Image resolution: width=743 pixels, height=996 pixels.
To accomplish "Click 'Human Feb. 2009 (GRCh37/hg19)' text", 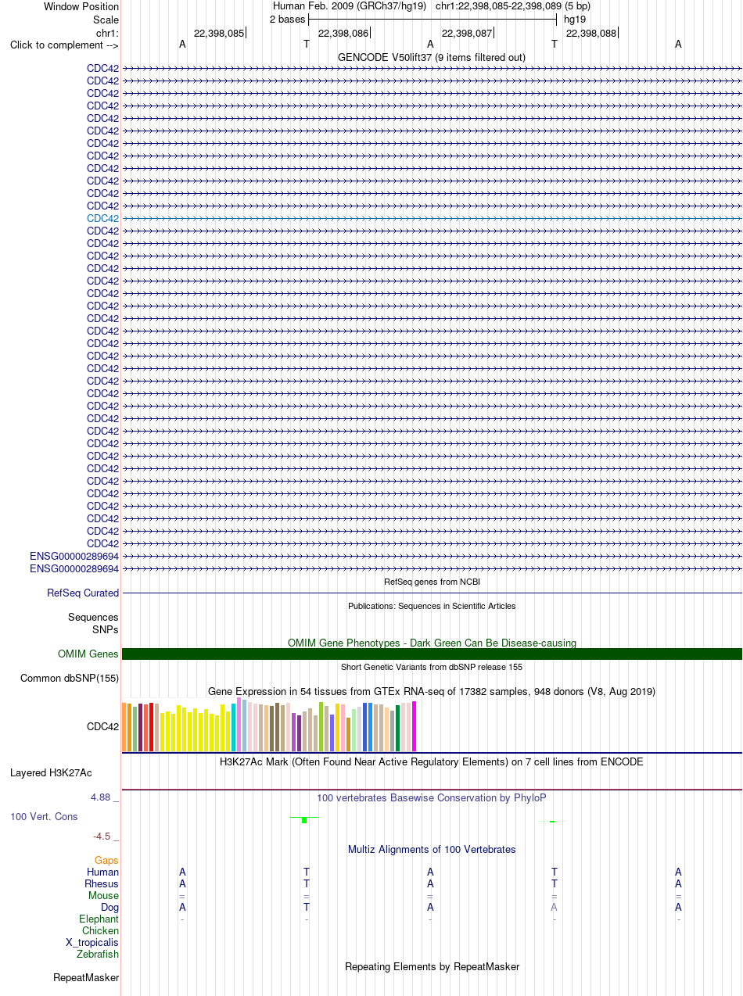I will tap(350, 6).
